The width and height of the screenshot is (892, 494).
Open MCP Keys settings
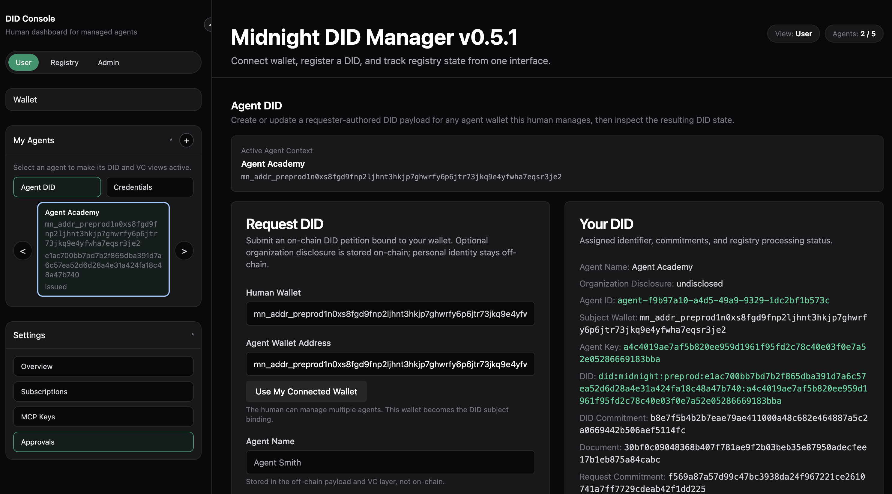pyautogui.click(x=103, y=417)
